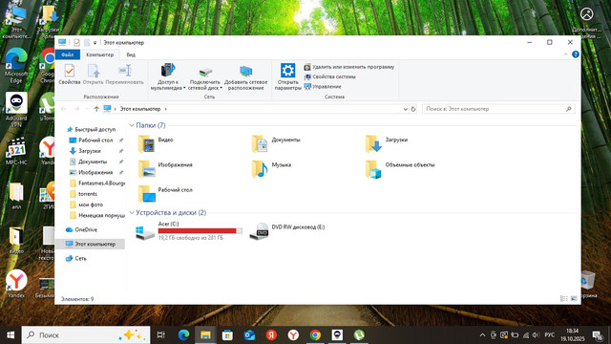
Task: Open uTorrent from taskbar
Action: pyautogui.click(x=359, y=335)
